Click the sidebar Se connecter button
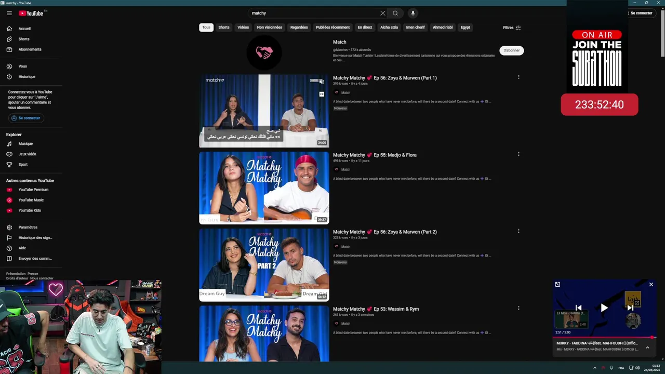Image resolution: width=665 pixels, height=374 pixels. [26, 118]
